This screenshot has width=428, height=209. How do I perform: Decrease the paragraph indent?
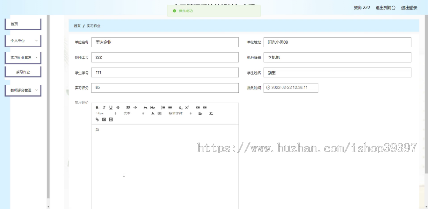click(x=198, y=108)
